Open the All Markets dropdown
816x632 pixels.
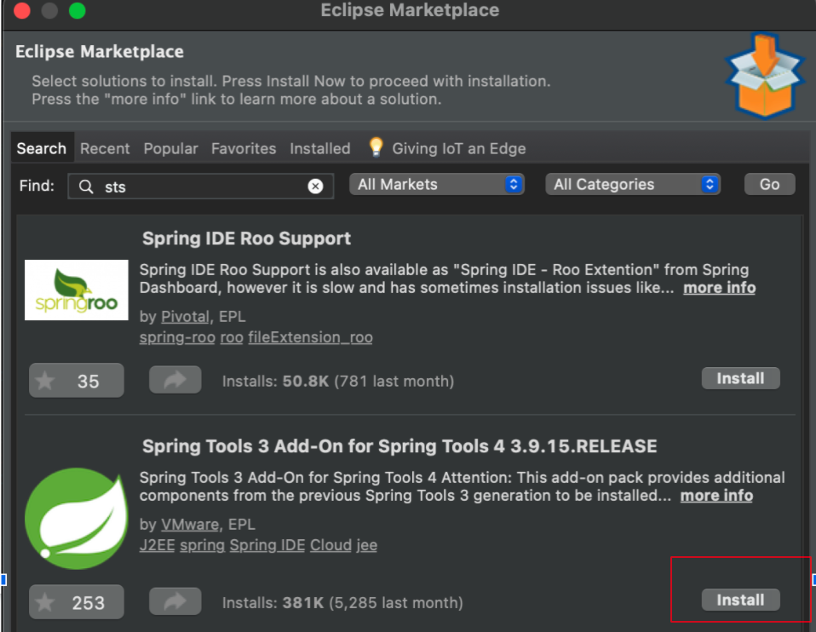pos(437,184)
